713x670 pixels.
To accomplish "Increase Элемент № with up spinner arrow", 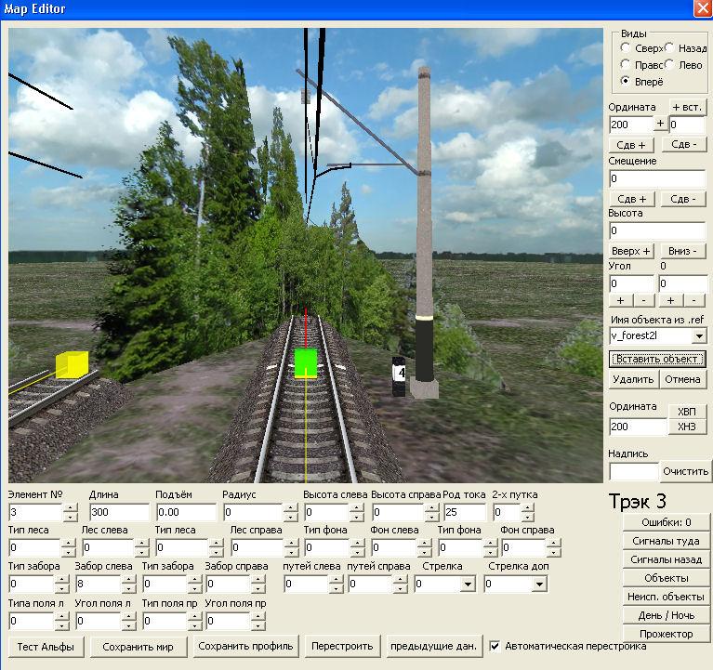I will [71, 508].
